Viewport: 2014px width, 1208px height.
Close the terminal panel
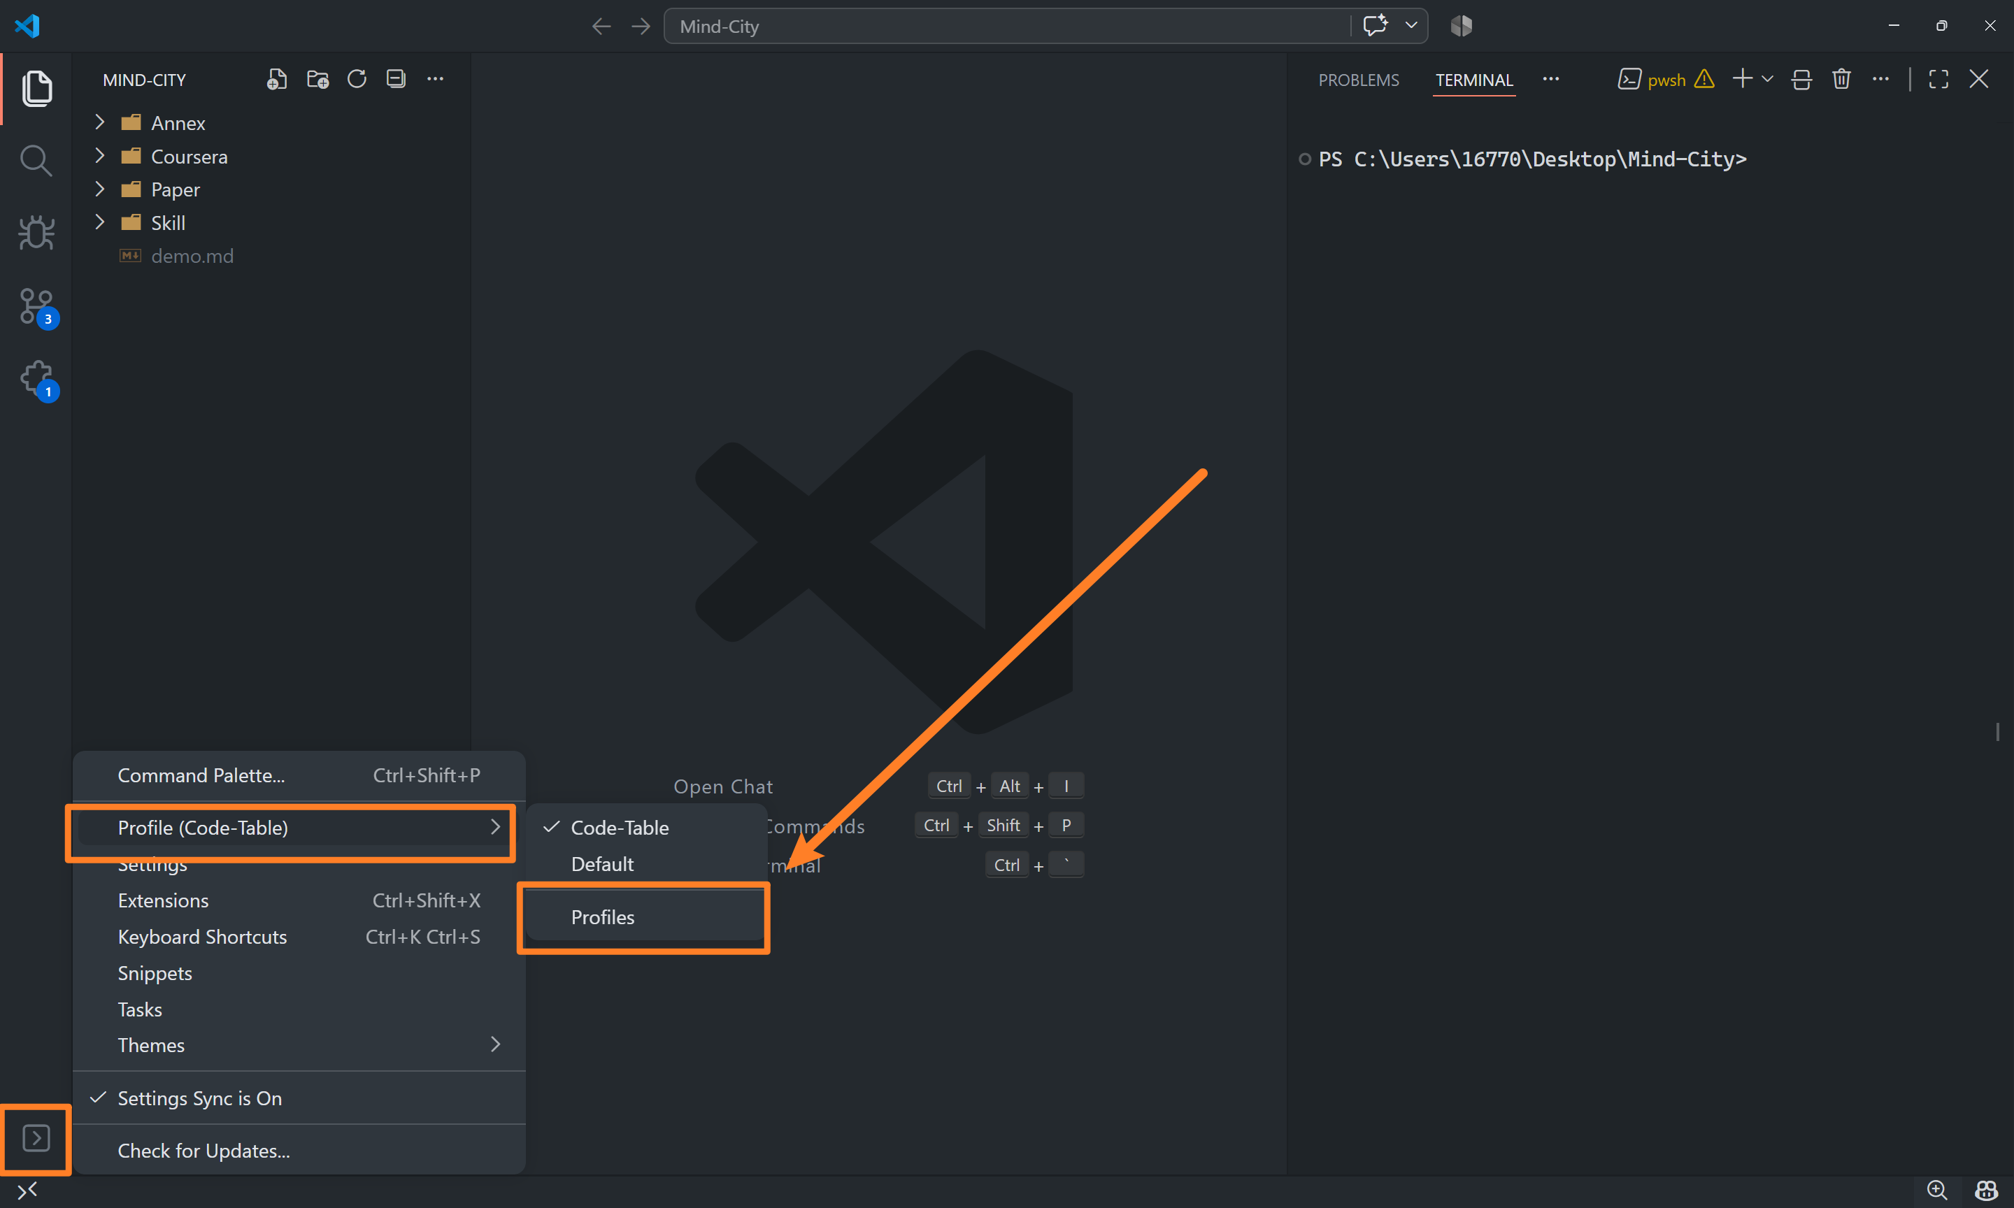1979,79
